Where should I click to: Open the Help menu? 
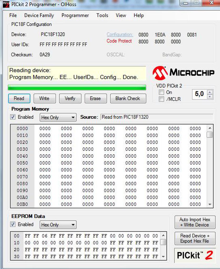(x=139, y=15)
